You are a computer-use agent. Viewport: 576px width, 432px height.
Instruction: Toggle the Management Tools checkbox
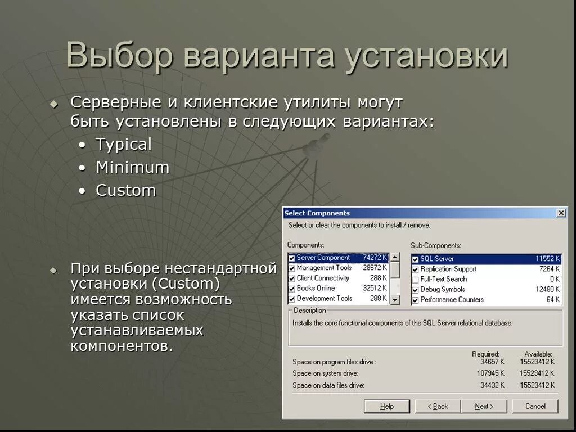(292, 268)
